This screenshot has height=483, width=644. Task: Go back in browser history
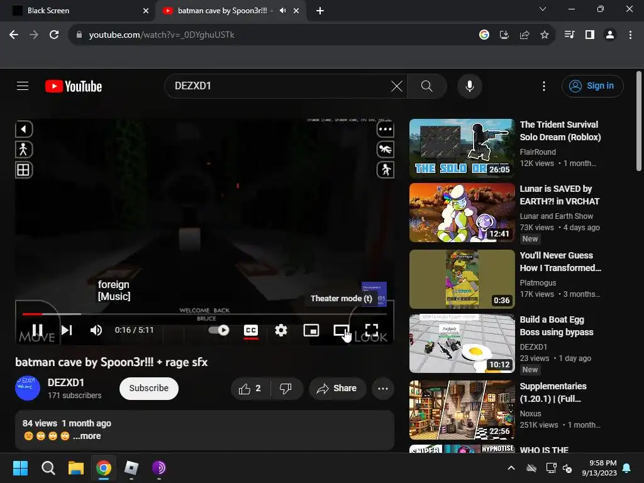(14, 35)
